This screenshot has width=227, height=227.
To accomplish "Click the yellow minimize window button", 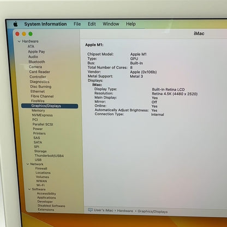I will click(24, 34).
